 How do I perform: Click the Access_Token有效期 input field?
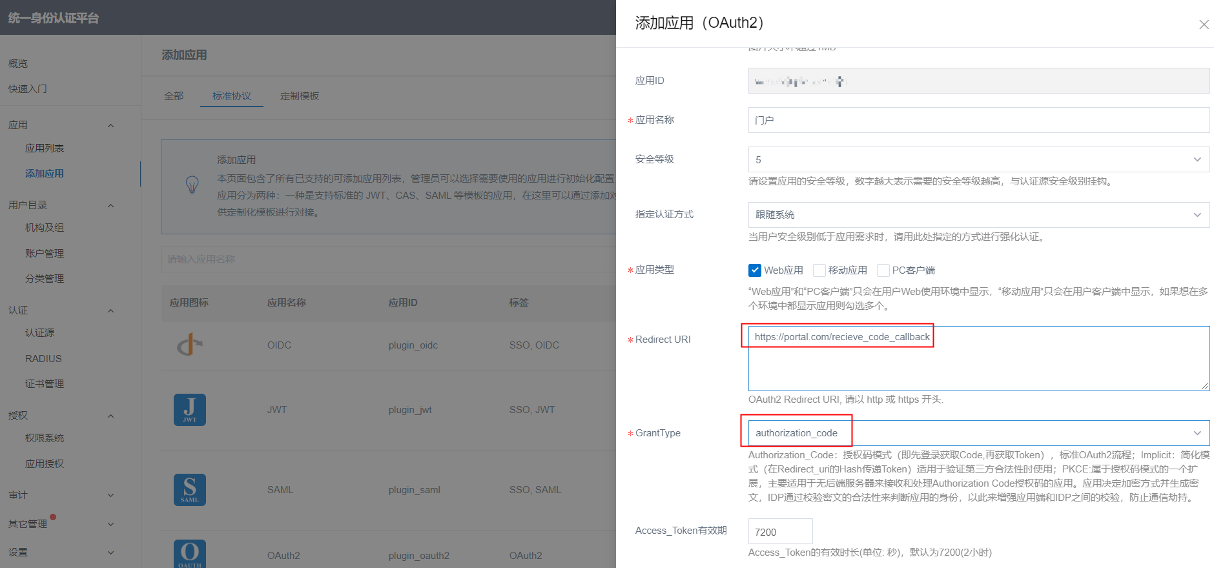[x=780, y=532]
